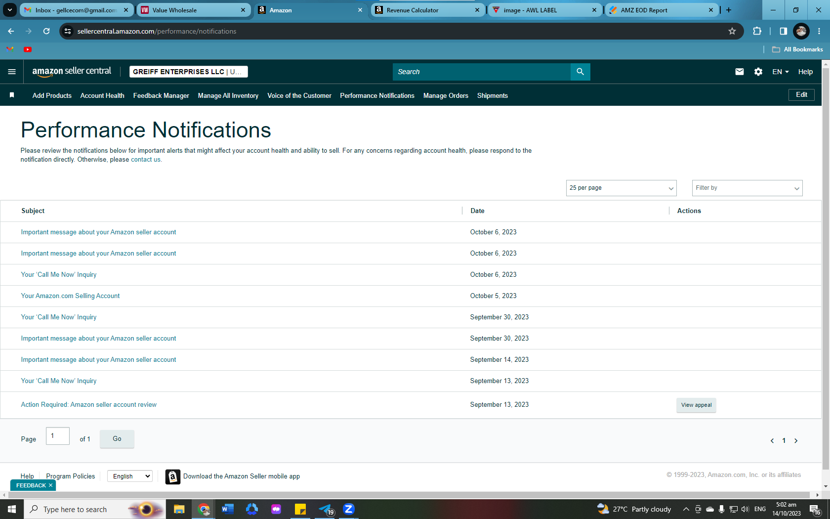Open the Chrome profile avatar

pos(801,31)
